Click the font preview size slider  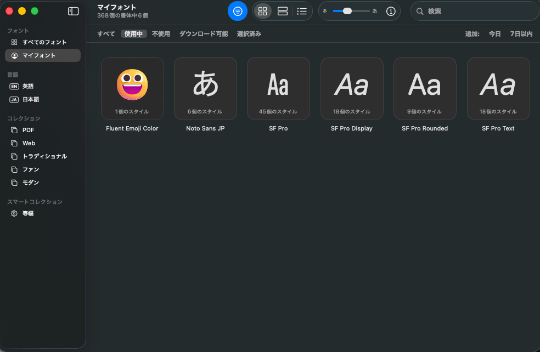click(x=348, y=10)
